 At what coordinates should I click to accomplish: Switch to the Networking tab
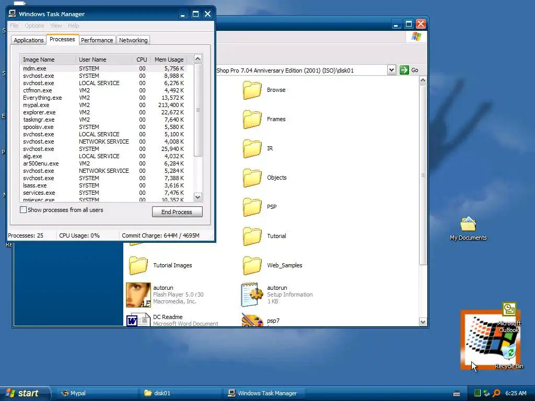(x=133, y=40)
